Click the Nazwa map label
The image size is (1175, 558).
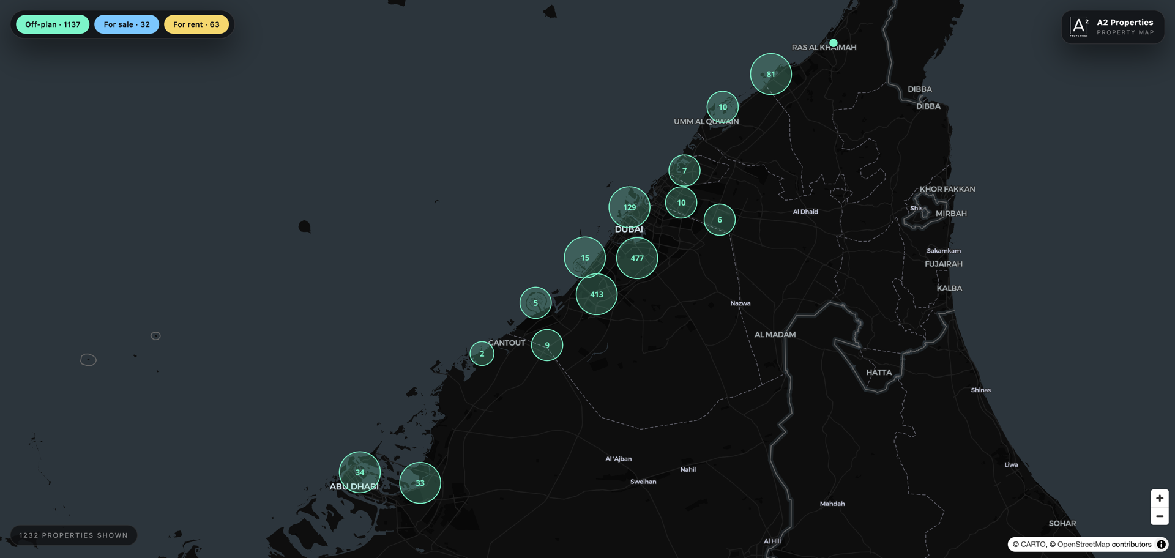(740, 303)
